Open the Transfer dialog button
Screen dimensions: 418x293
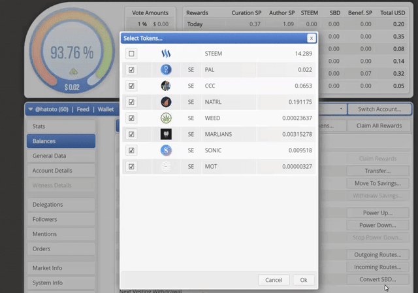pyautogui.click(x=378, y=171)
